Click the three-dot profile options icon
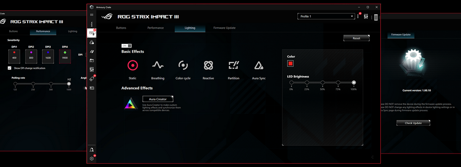Viewport: 461px width, 167px height. pos(358,17)
